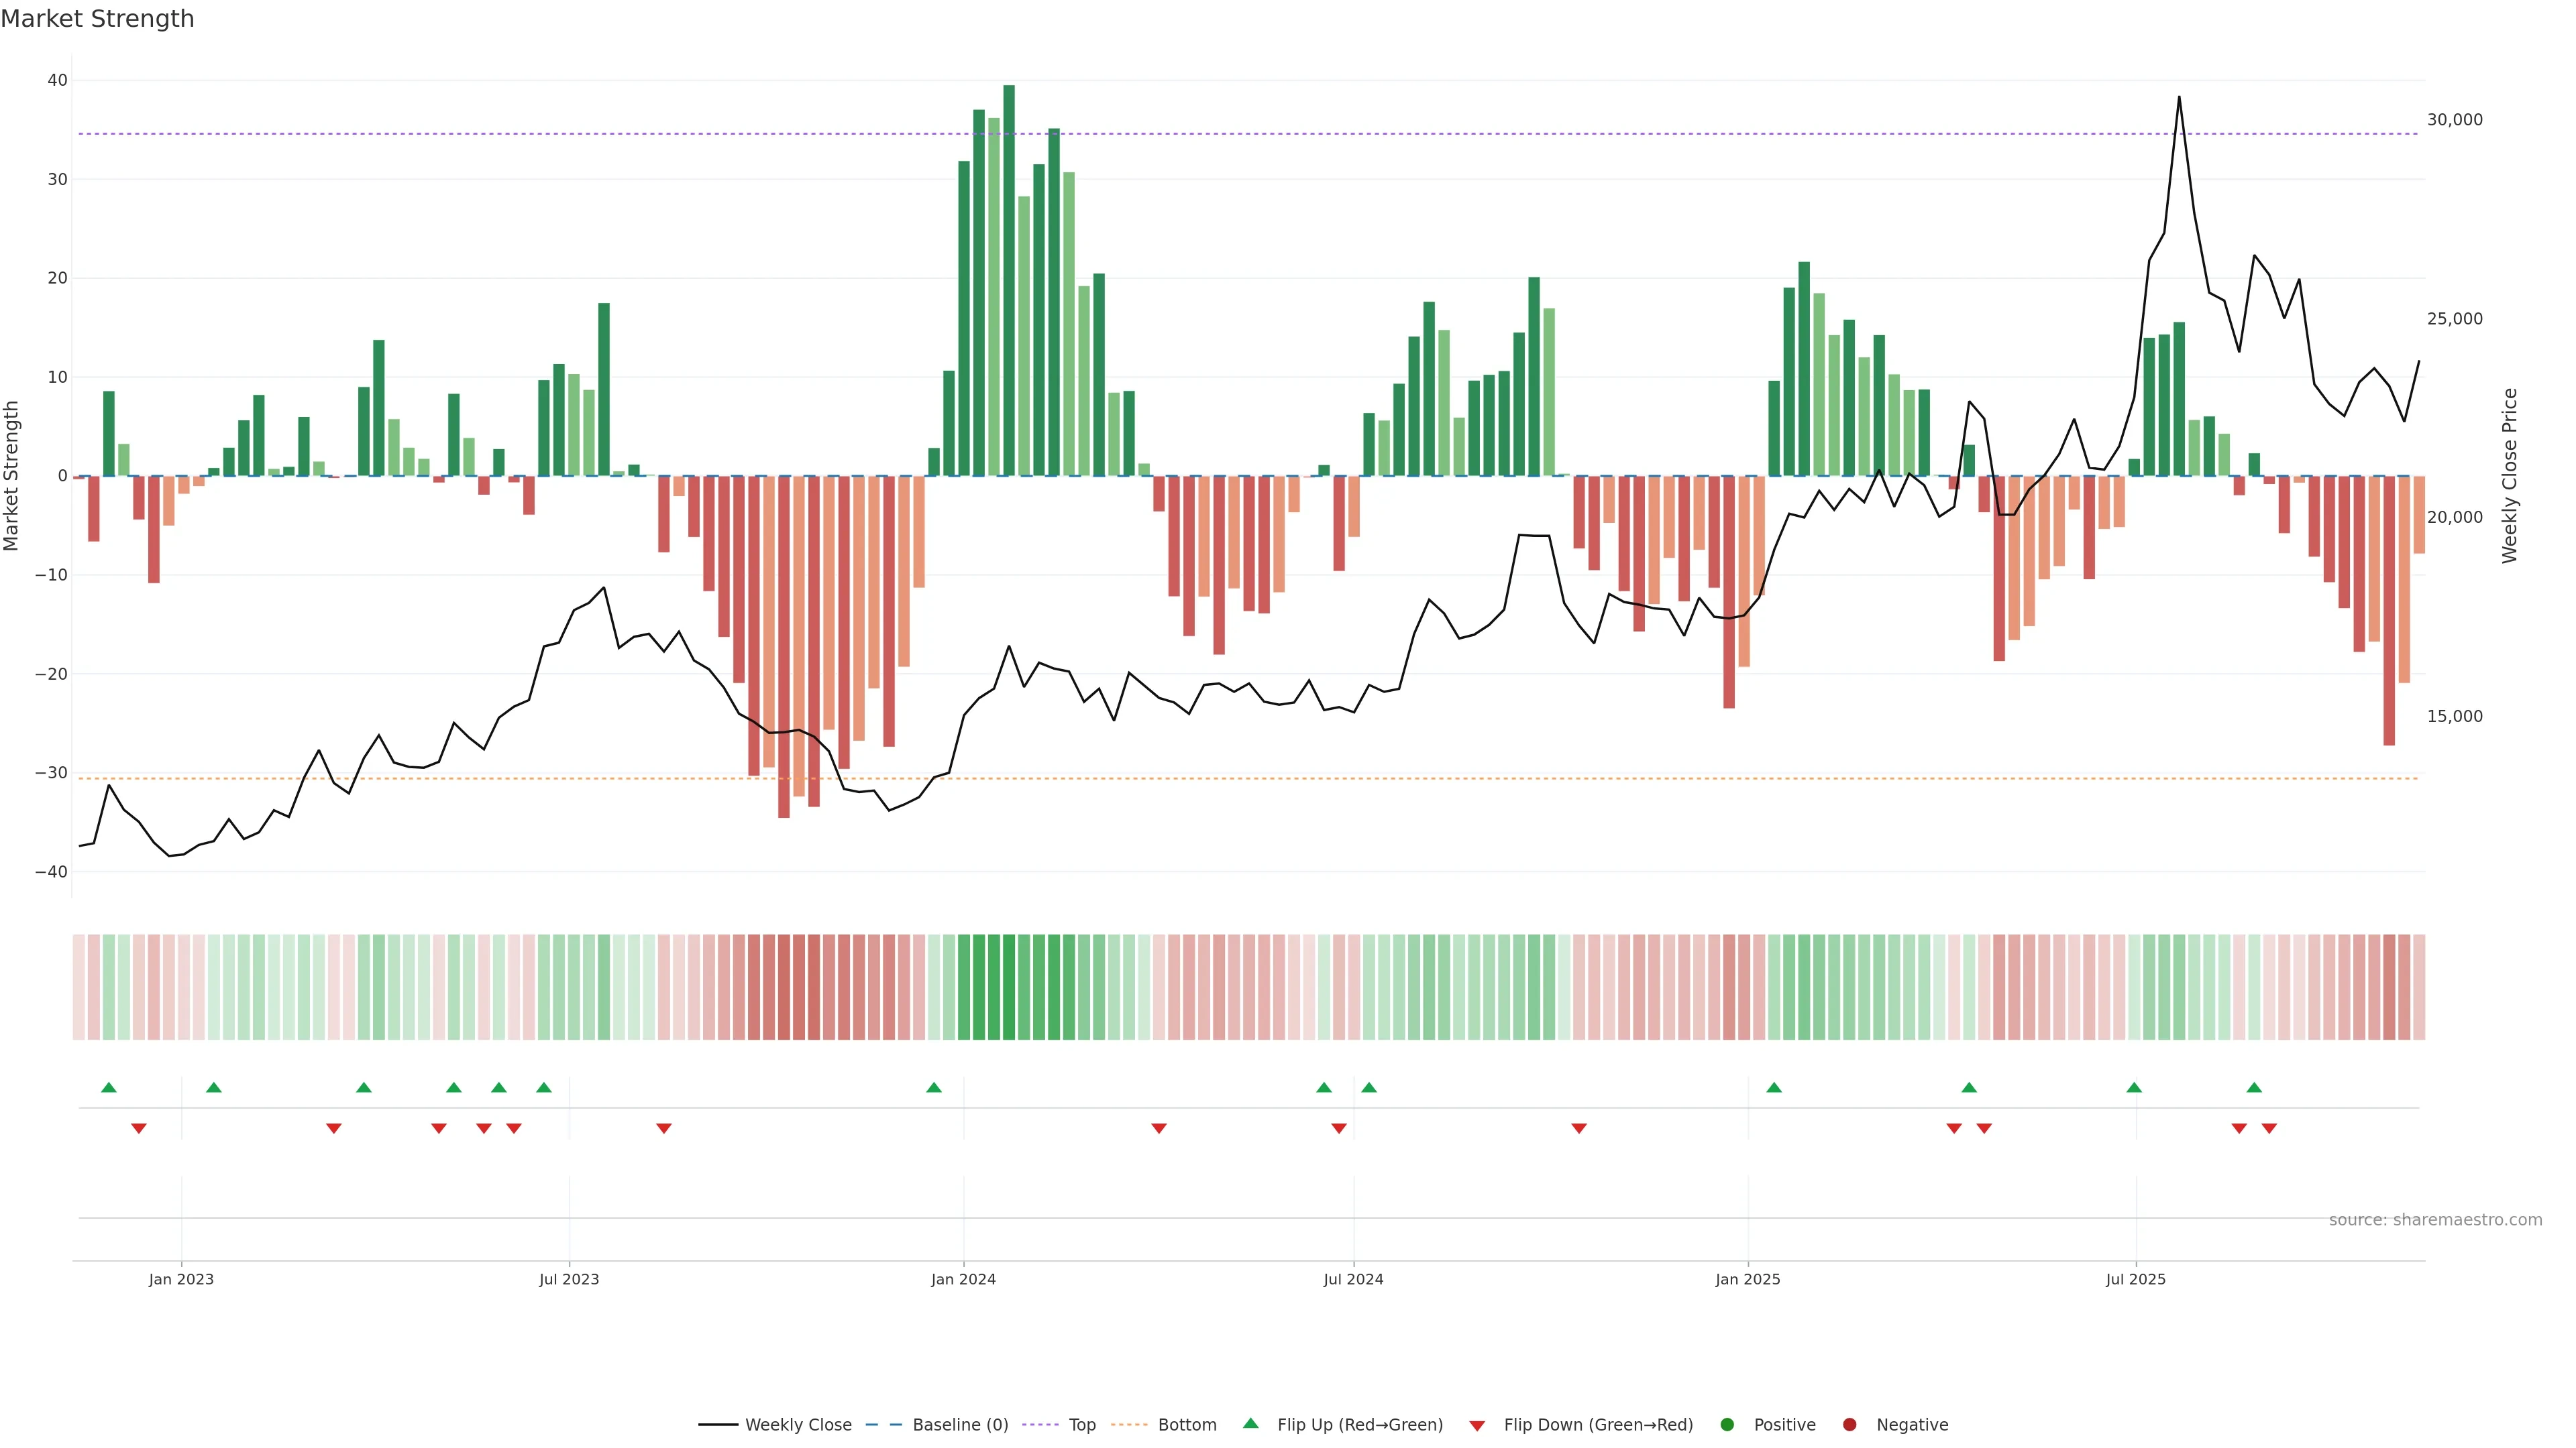The image size is (2576, 1448).
Task: Click the darkest green heatmap strip cell
Action: click(x=1009, y=986)
